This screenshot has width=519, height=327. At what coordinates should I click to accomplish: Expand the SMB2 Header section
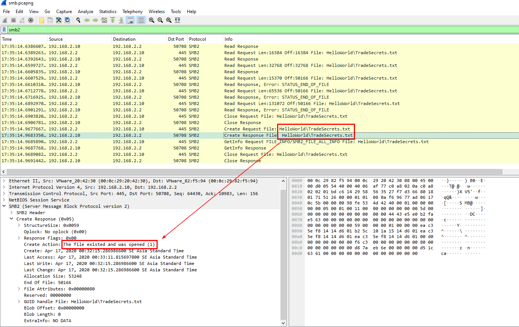point(12,213)
